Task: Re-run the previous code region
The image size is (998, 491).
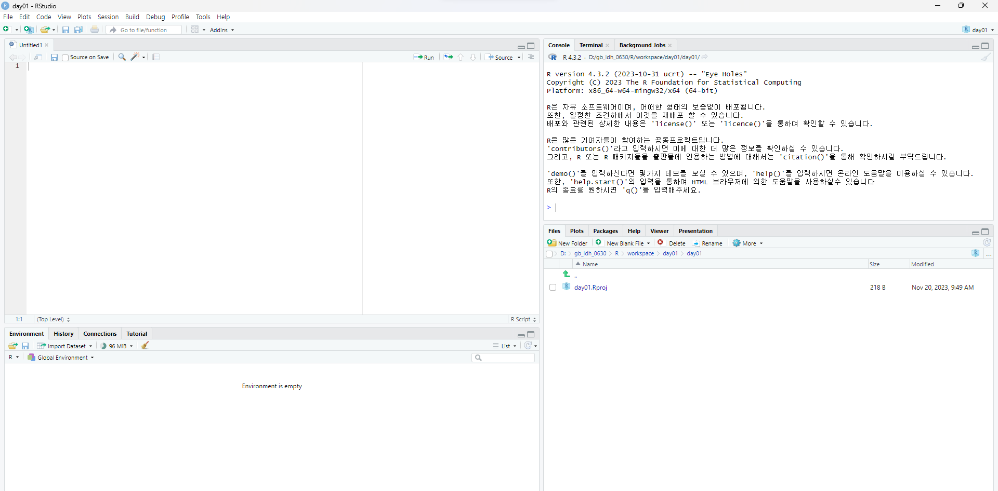Action: tap(449, 57)
